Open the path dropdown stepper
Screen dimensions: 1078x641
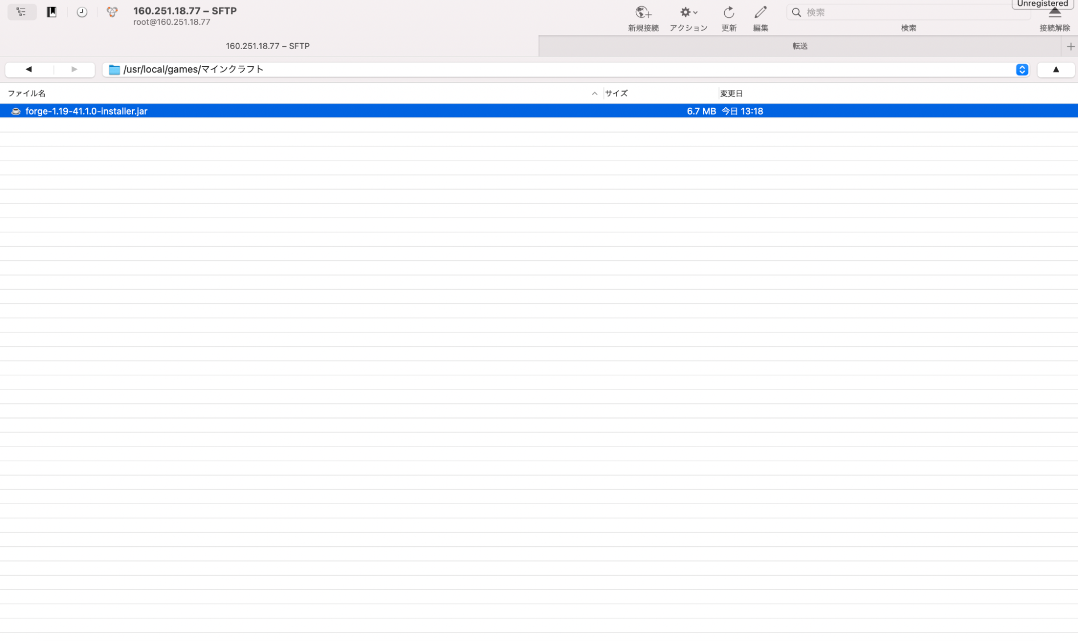pos(1022,69)
